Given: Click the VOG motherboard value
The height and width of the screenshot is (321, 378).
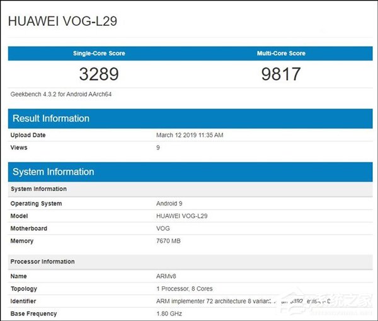Looking at the screenshot, I should click(163, 228).
